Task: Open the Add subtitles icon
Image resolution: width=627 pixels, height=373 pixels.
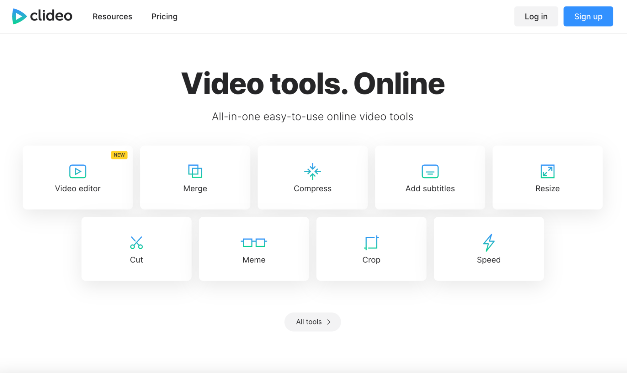Action: point(430,171)
